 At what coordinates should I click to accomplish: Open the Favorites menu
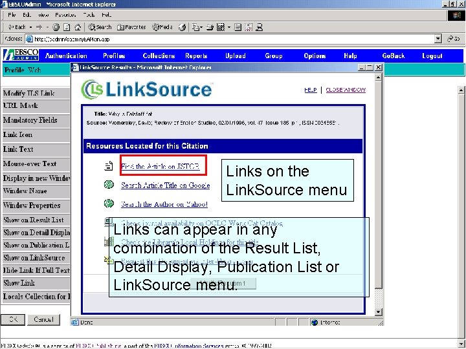pyautogui.click(x=65, y=15)
